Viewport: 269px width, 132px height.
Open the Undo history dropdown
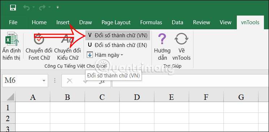coord(34,7)
